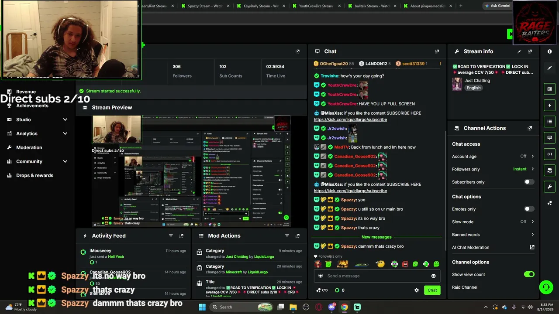Open Discord from the taskbar

331,307
